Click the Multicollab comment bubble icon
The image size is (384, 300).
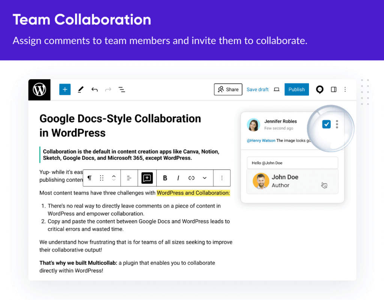click(x=319, y=89)
